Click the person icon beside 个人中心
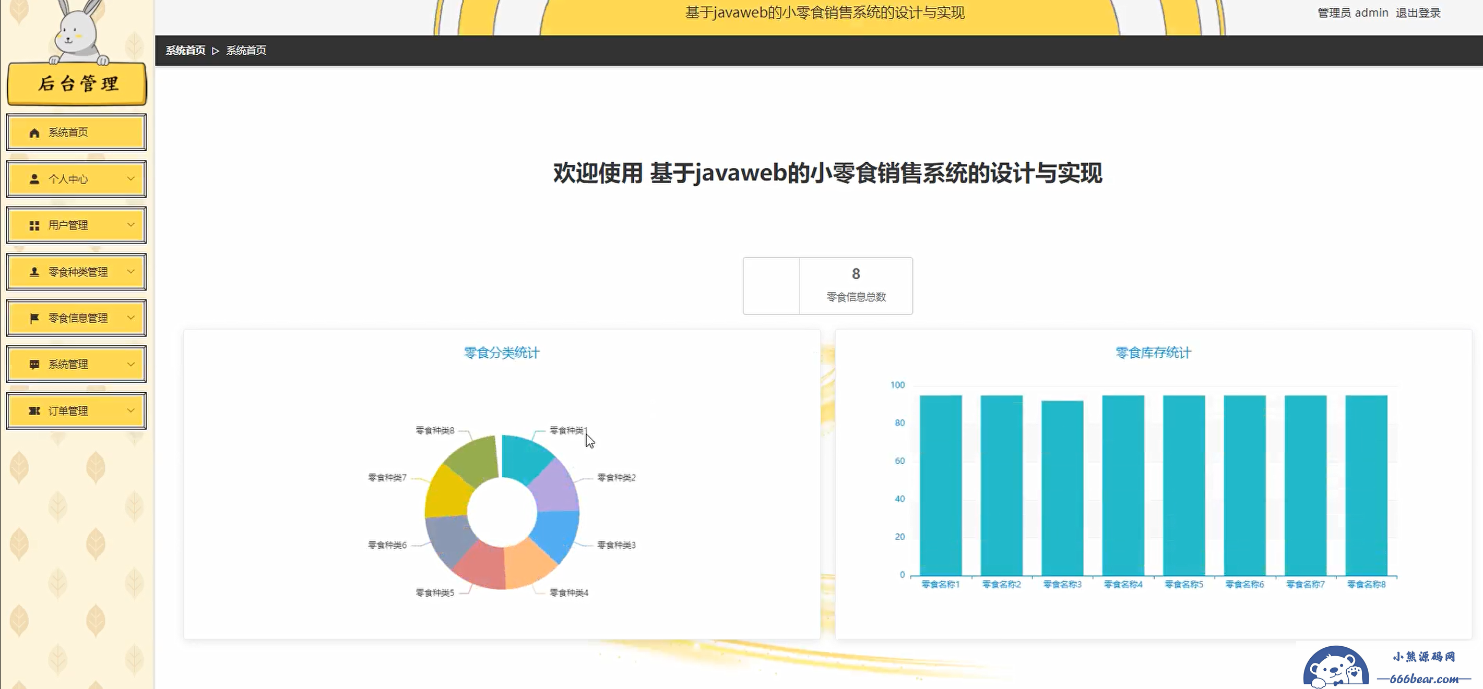 tap(34, 179)
